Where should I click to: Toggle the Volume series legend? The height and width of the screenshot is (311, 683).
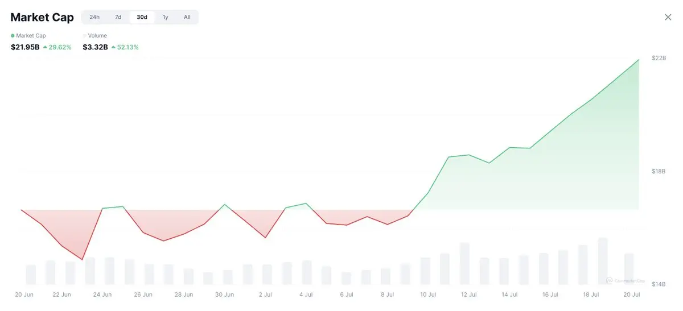(97, 35)
